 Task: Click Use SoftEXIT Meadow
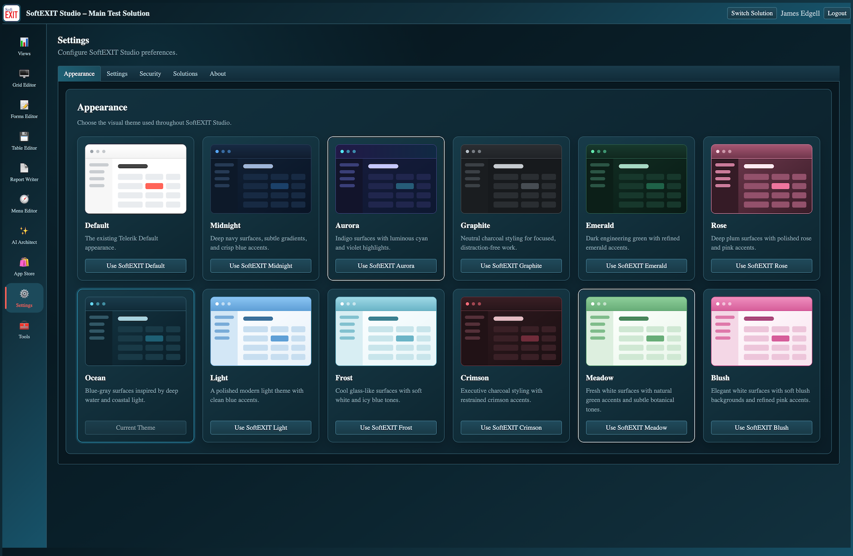(x=637, y=428)
